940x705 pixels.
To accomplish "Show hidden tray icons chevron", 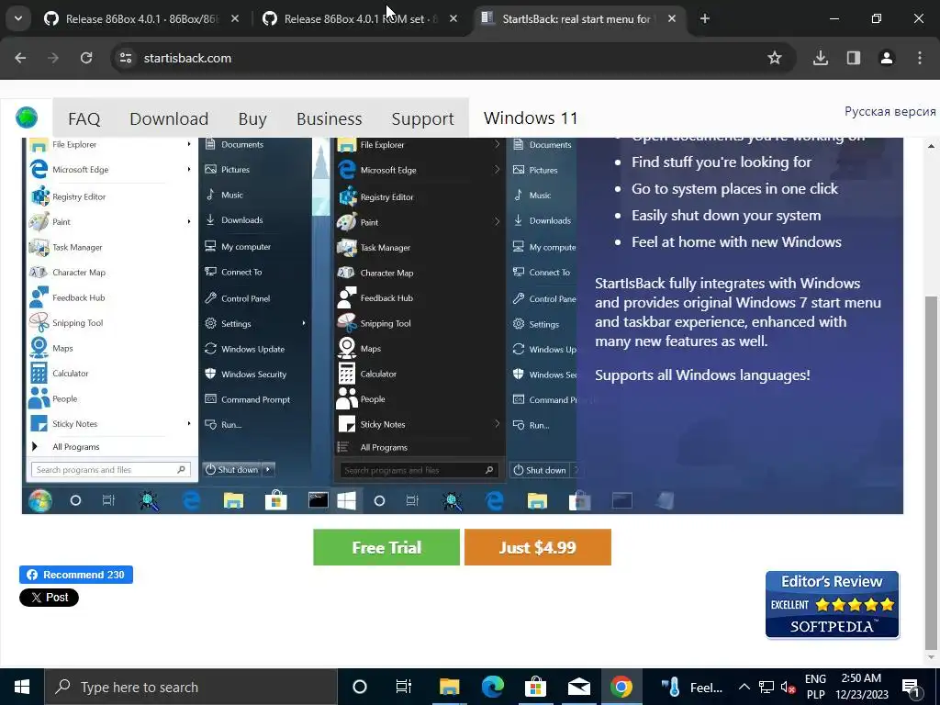I will pyautogui.click(x=744, y=687).
